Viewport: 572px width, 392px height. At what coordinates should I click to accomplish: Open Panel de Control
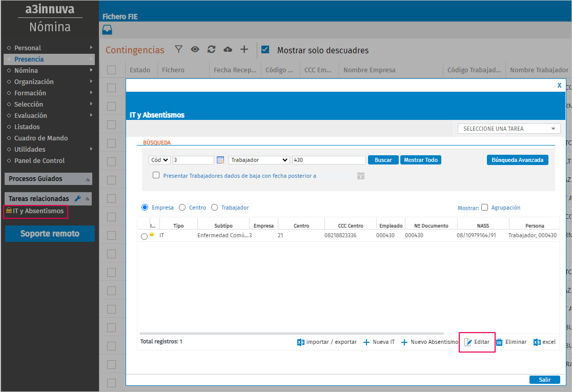coord(39,161)
